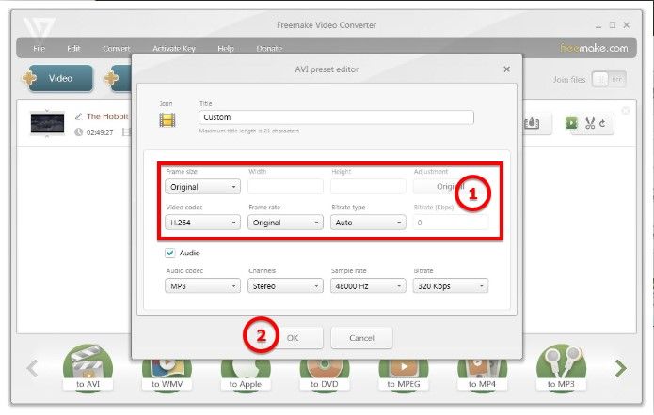Click the film strip preset icon
This screenshot has width=654, height=415.
pyautogui.click(x=167, y=119)
